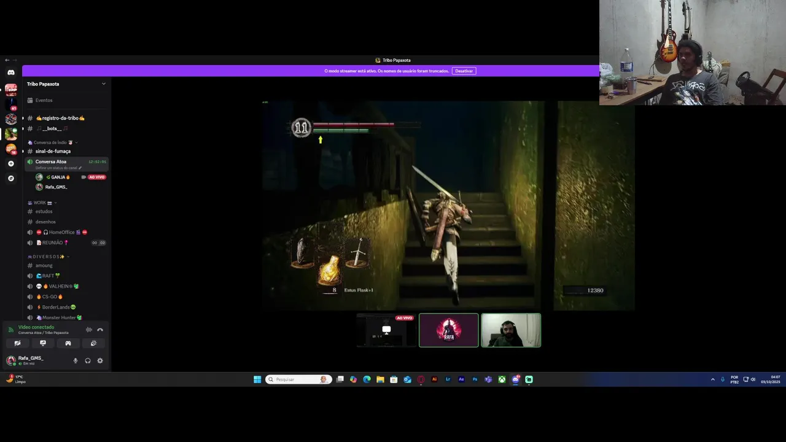
Task: Switch to Discord on the taskbar
Action: click(x=515, y=379)
